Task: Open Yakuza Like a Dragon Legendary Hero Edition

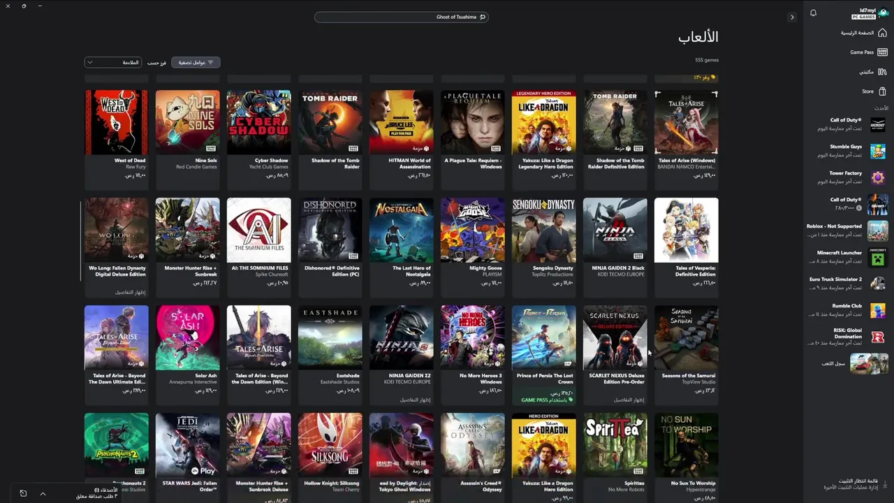Action: pyautogui.click(x=544, y=139)
